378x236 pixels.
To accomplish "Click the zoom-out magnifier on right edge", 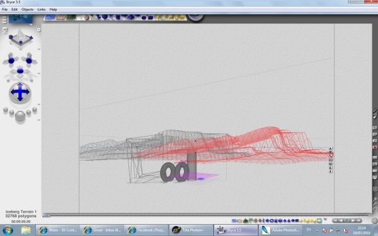I will pos(375,204).
